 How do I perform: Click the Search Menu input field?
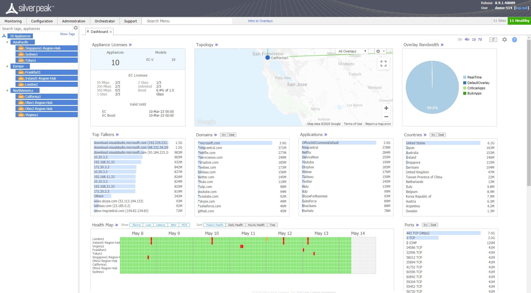coord(187,21)
